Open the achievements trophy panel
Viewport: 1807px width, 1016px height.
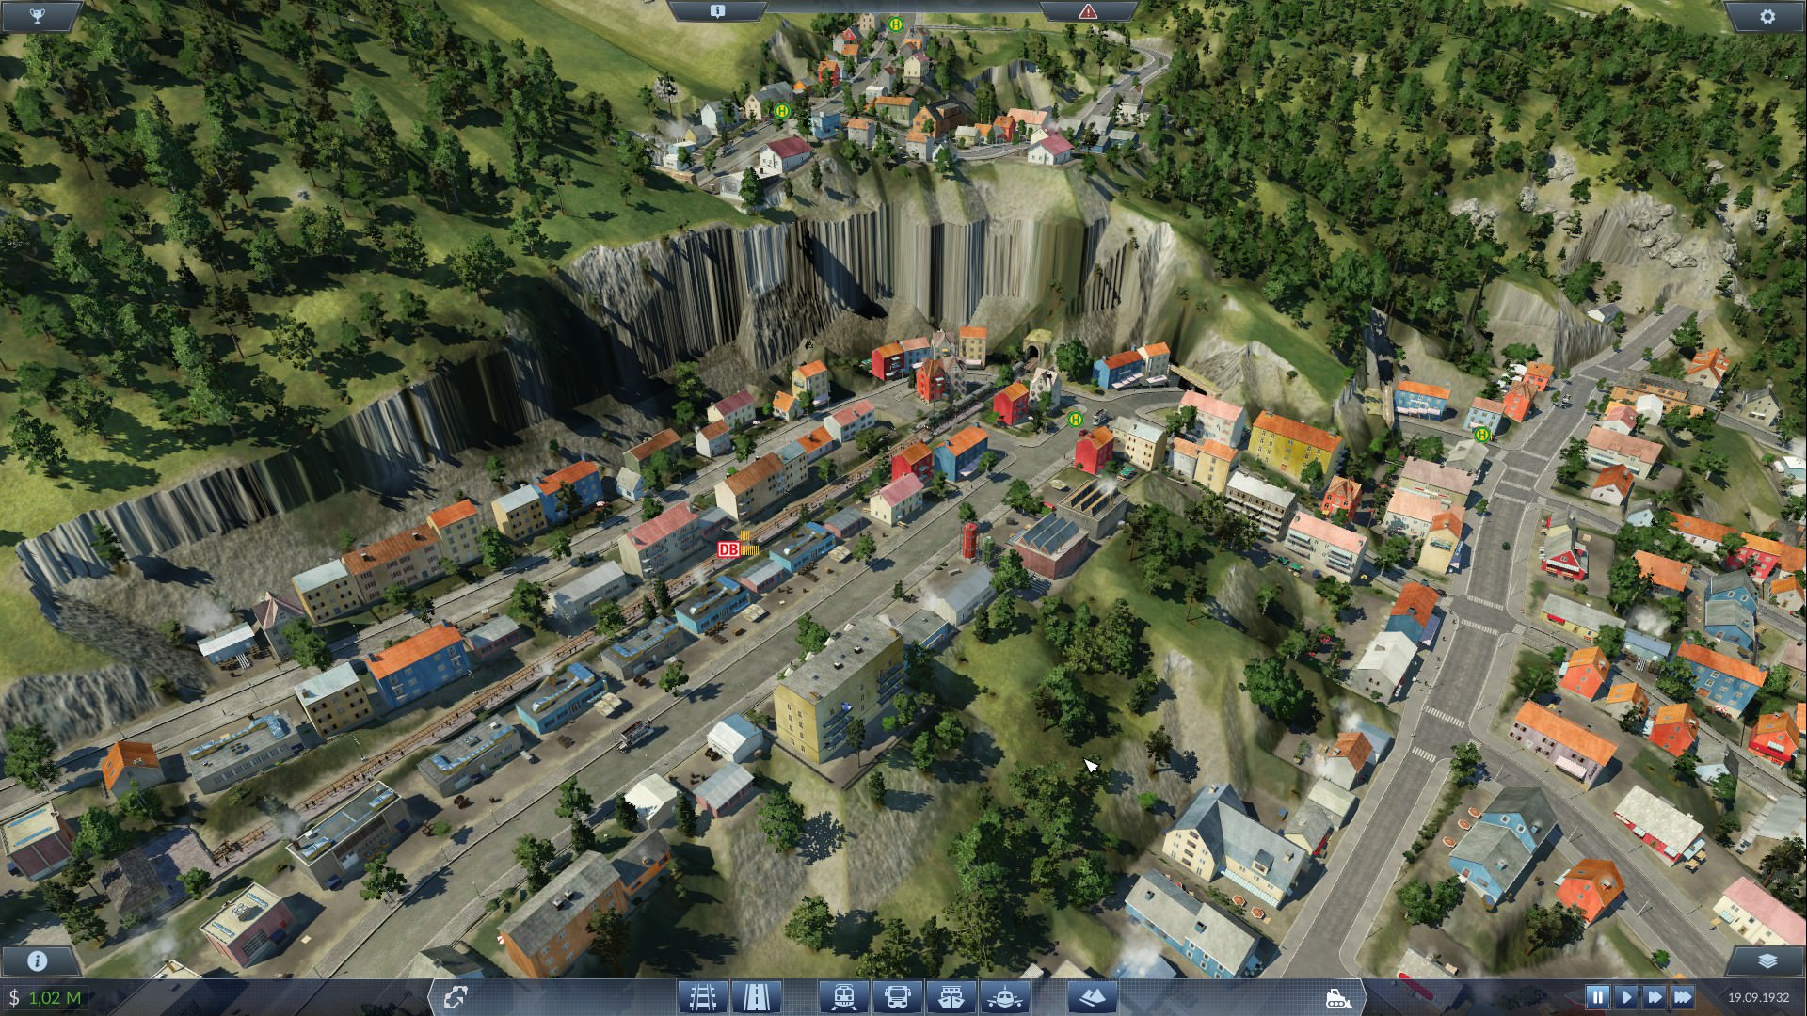pos(37,16)
